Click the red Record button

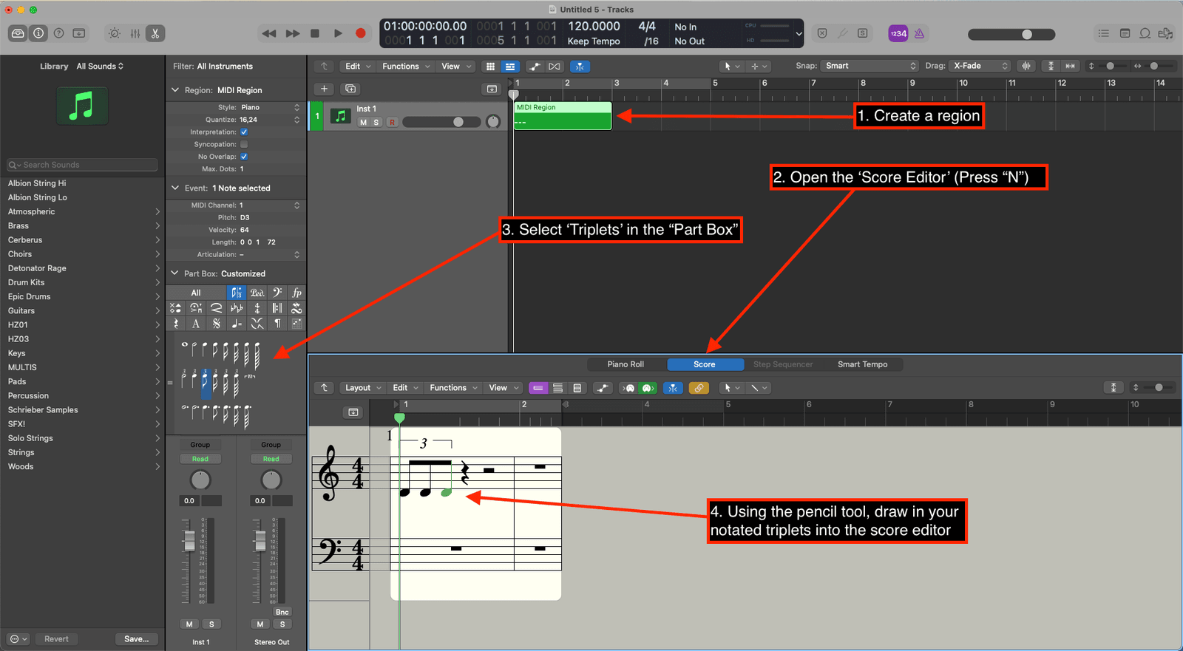click(361, 33)
